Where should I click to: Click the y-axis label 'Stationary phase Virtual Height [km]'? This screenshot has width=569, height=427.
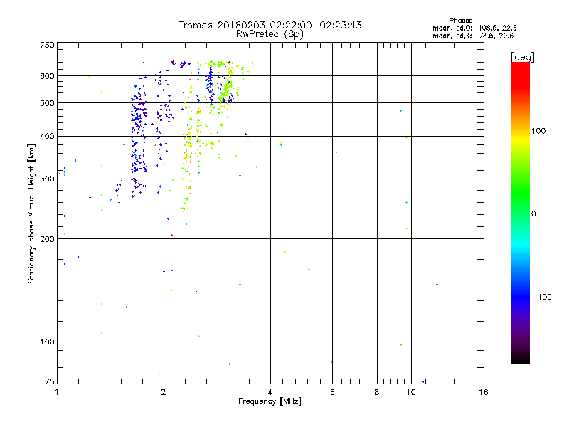[31, 214]
